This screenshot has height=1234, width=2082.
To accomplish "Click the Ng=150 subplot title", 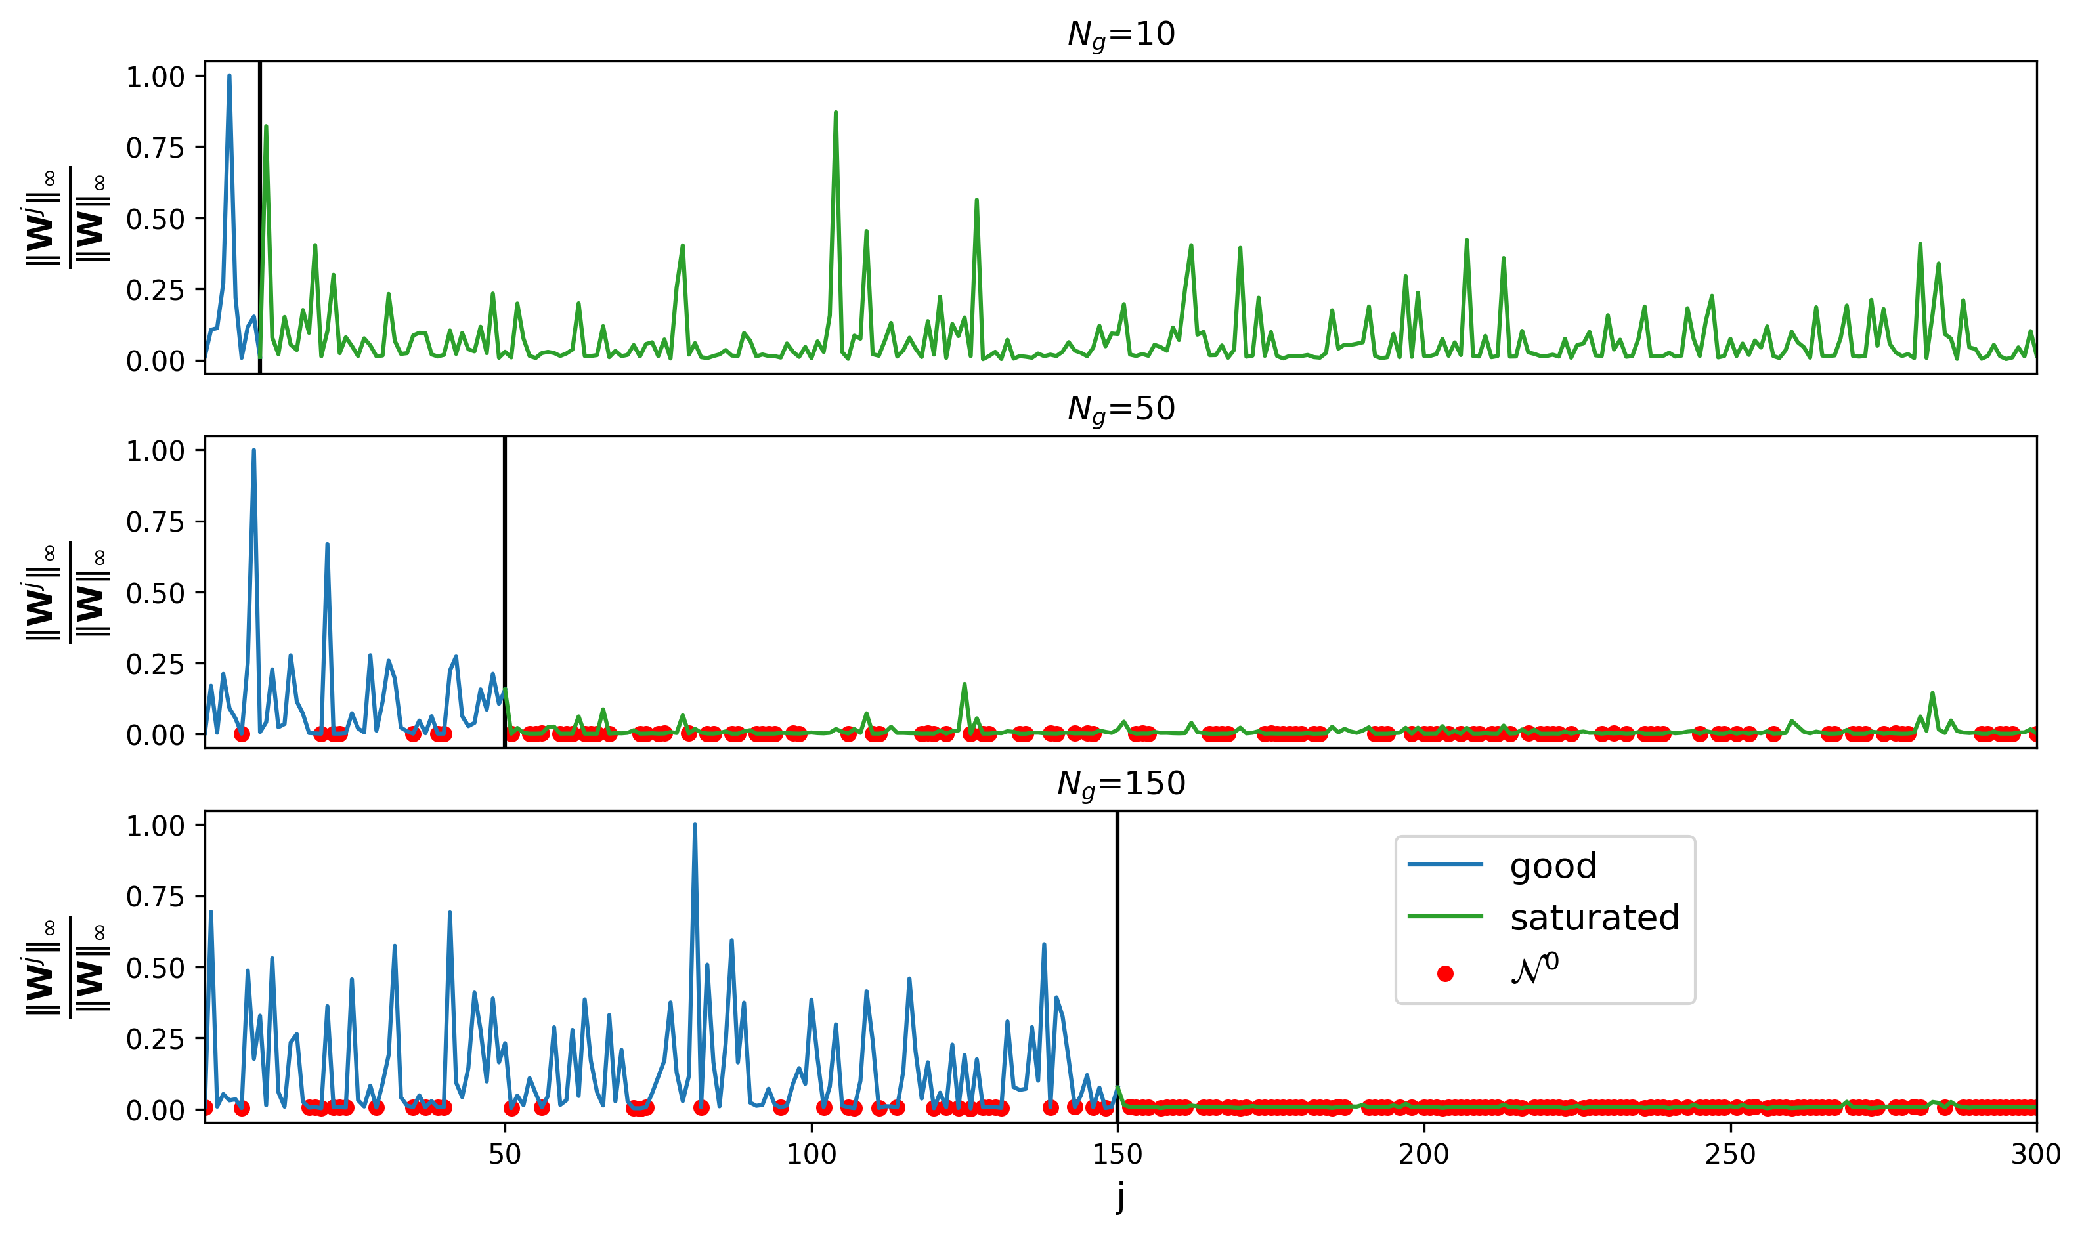I will coord(1120,783).
